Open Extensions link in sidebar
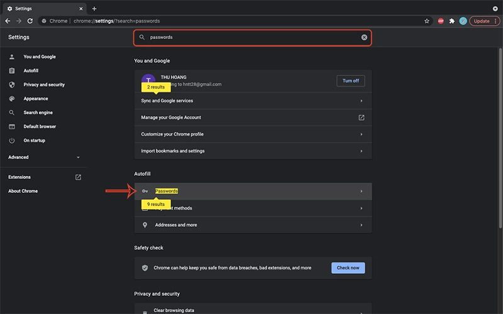Viewport: 503px width, 314px height. coord(19,177)
